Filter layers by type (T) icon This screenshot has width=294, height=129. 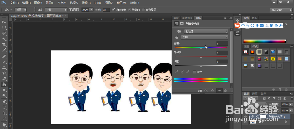pos(275,98)
